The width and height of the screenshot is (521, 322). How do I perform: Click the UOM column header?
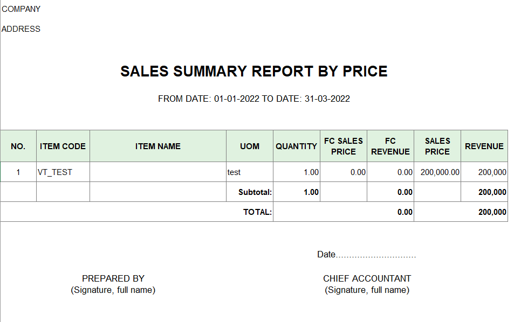[x=250, y=146]
